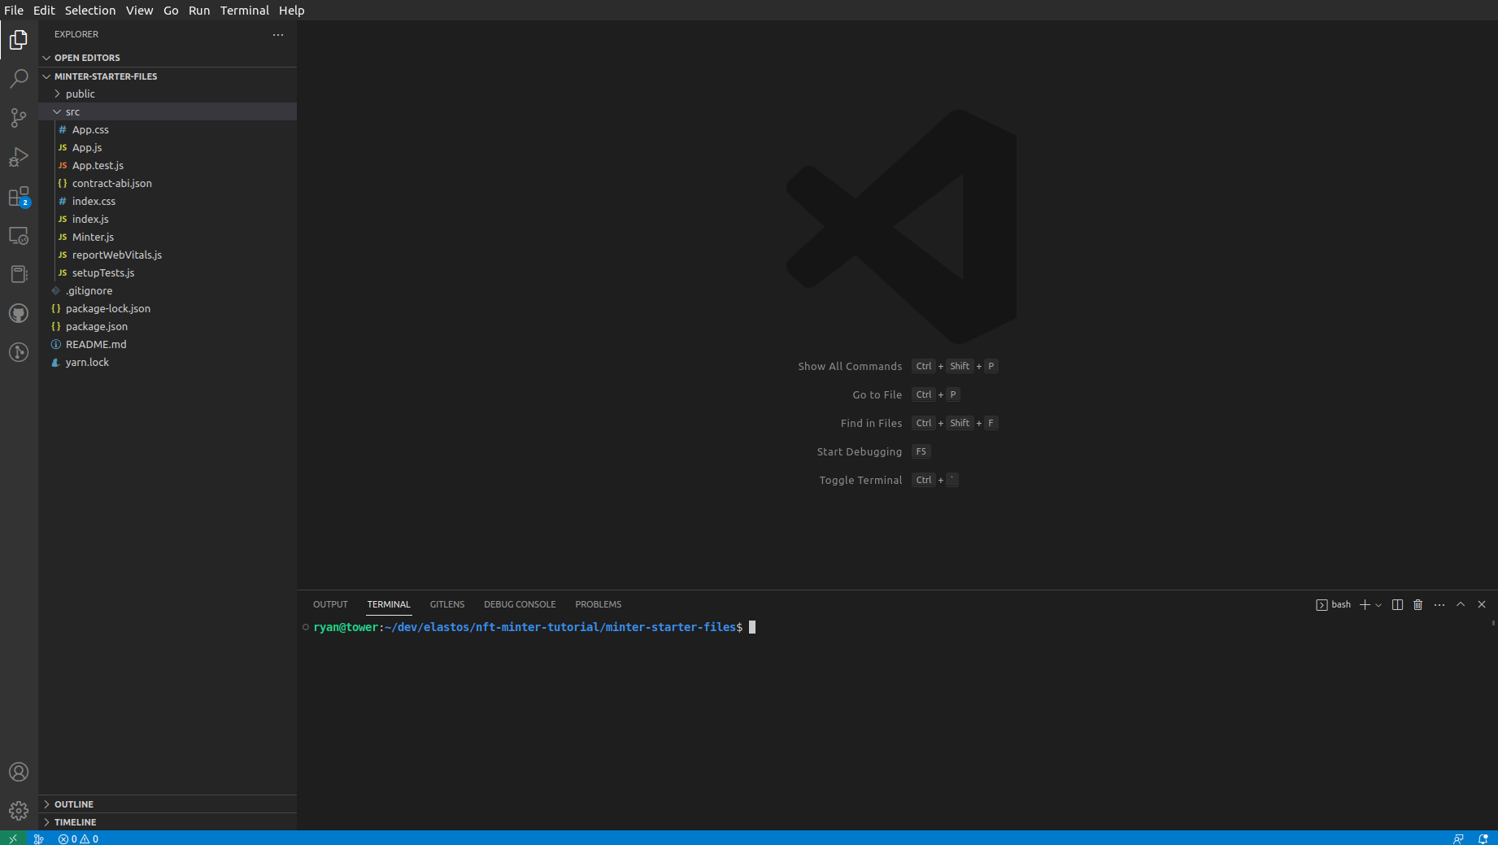Expand the public folder

click(80, 94)
